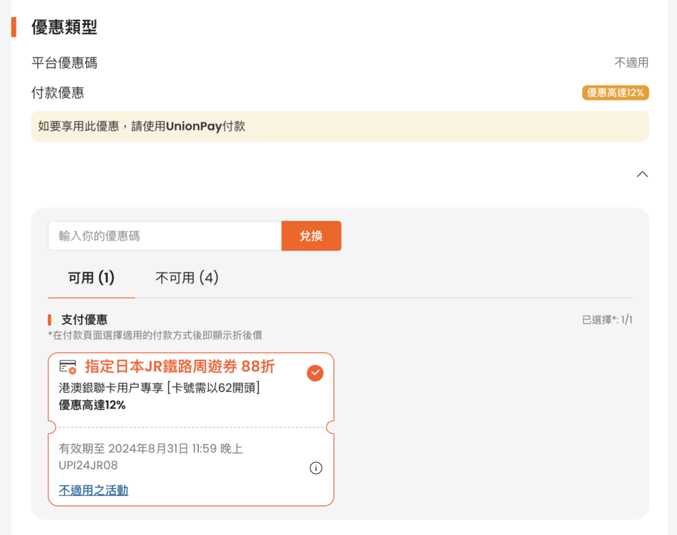Click the 兌換 redeem button
Screen dimensions: 677x535
[311, 236]
